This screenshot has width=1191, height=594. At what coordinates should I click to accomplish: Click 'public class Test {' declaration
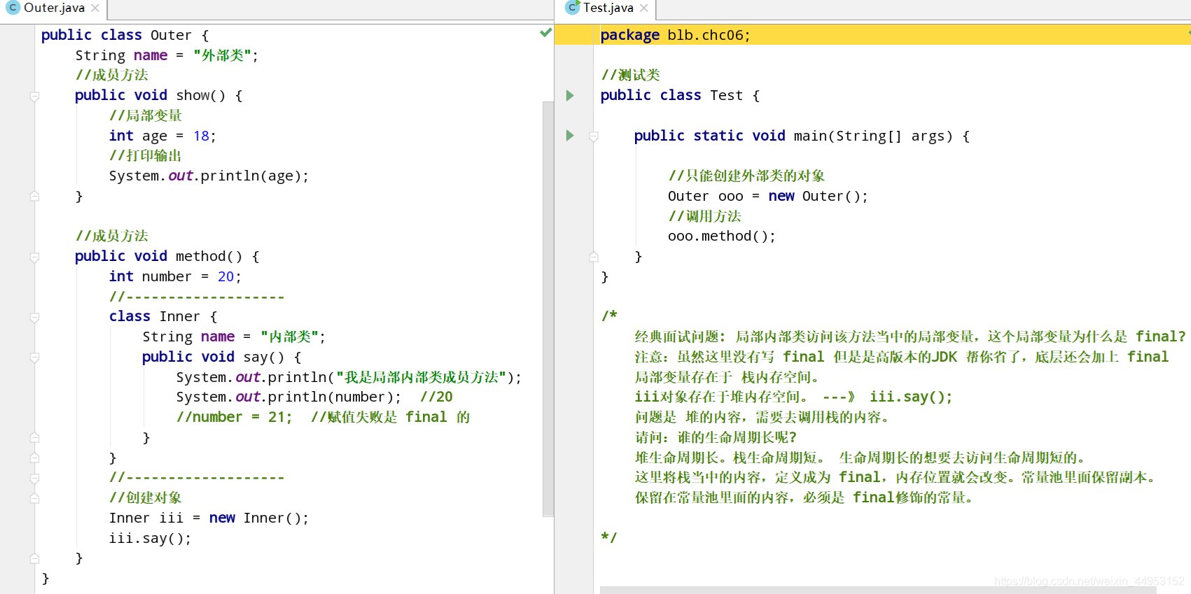(680, 95)
